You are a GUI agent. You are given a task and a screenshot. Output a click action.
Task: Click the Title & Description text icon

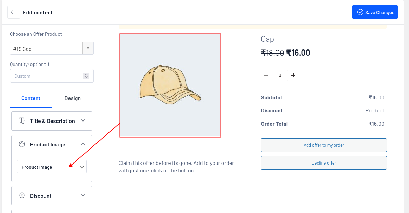click(22, 121)
